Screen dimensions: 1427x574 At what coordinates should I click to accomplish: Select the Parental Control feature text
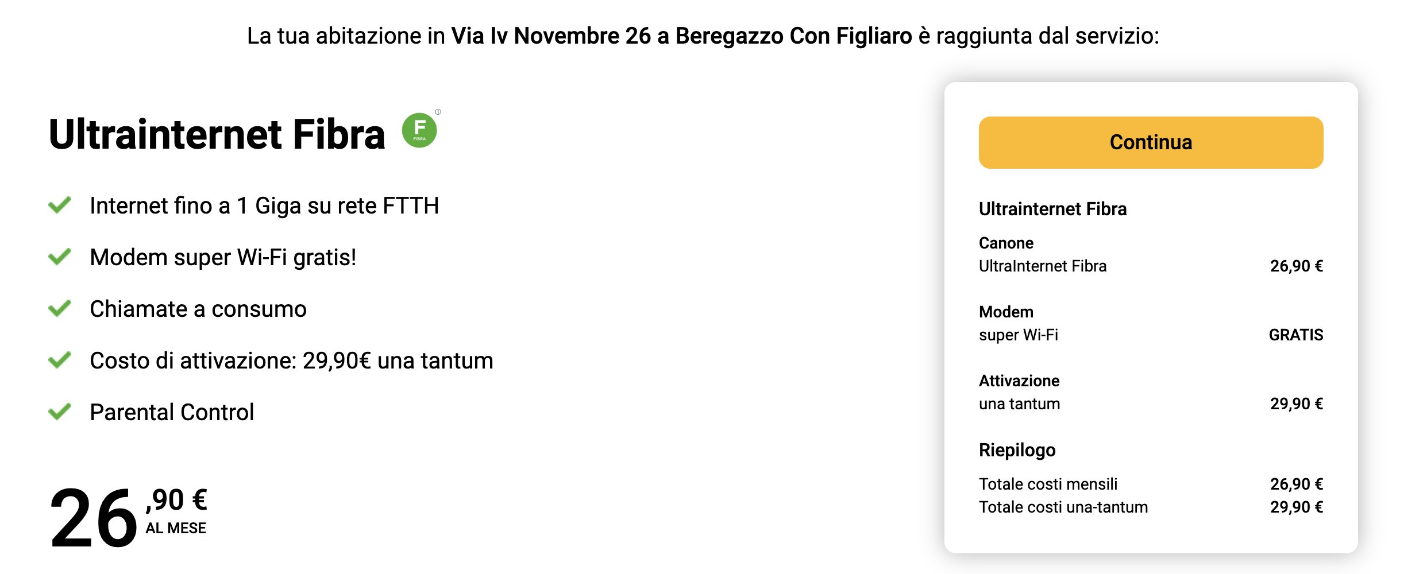(172, 412)
